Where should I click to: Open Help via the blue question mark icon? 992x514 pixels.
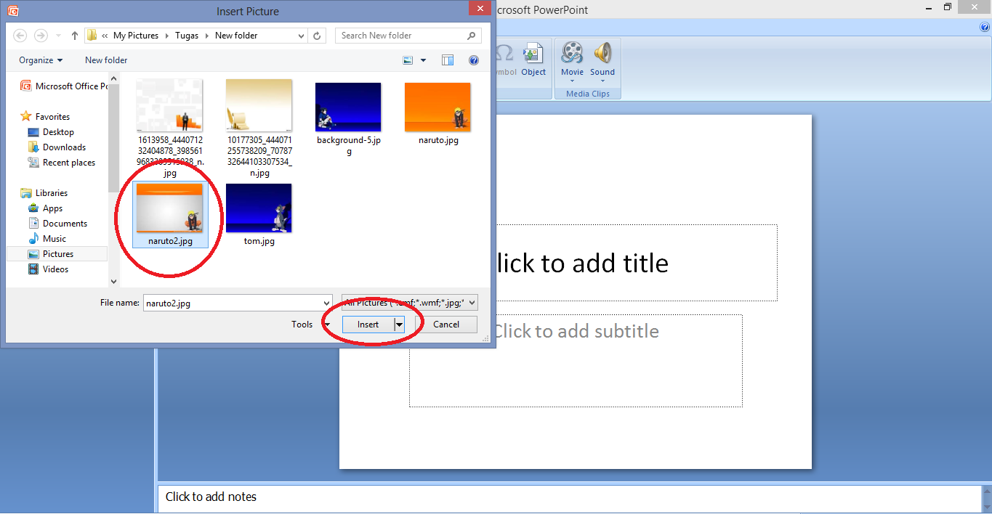click(474, 60)
